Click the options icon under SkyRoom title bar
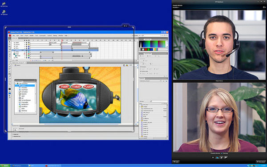 point(264,7)
